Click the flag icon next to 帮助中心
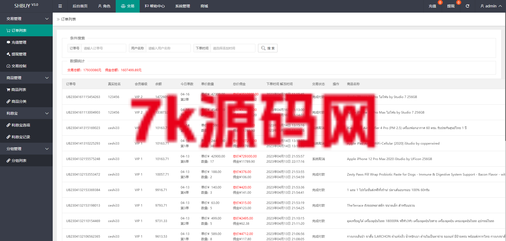 (x=147, y=6)
